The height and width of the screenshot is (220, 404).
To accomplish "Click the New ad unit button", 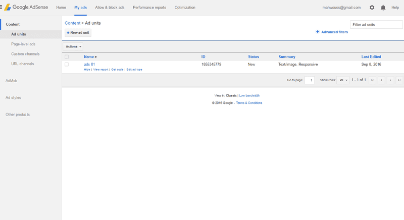I will (x=78, y=32).
